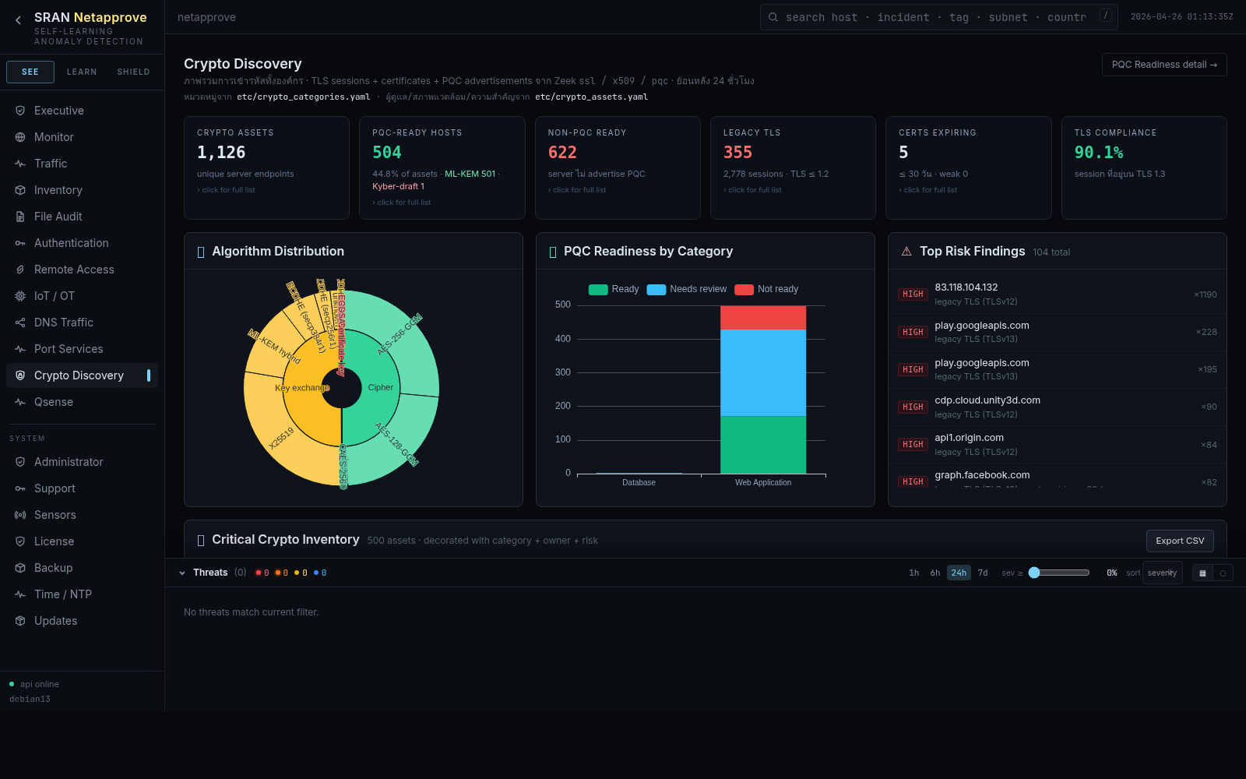Export inventory with Export CSV button
The image size is (1246, 779).
(x=1179, y=541)
